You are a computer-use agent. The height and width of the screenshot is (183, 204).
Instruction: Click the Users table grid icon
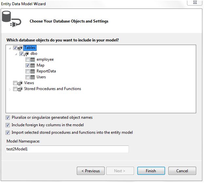(x=32, y=77)
